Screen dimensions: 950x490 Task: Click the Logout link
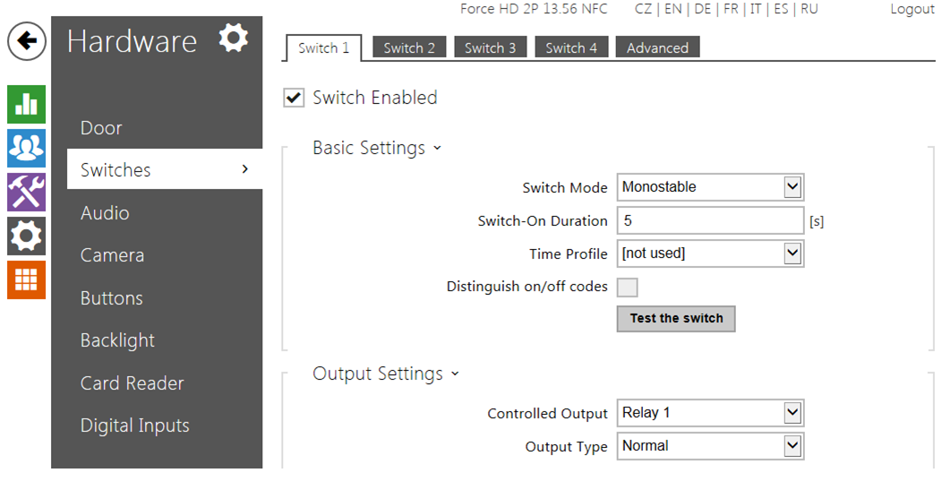point(911,9)
